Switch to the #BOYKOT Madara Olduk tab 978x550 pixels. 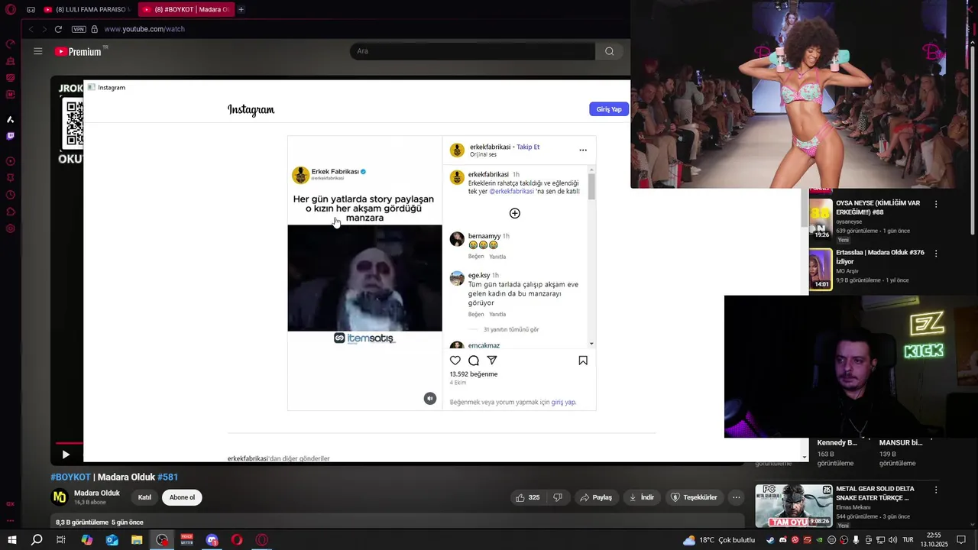tap(186, 9)
